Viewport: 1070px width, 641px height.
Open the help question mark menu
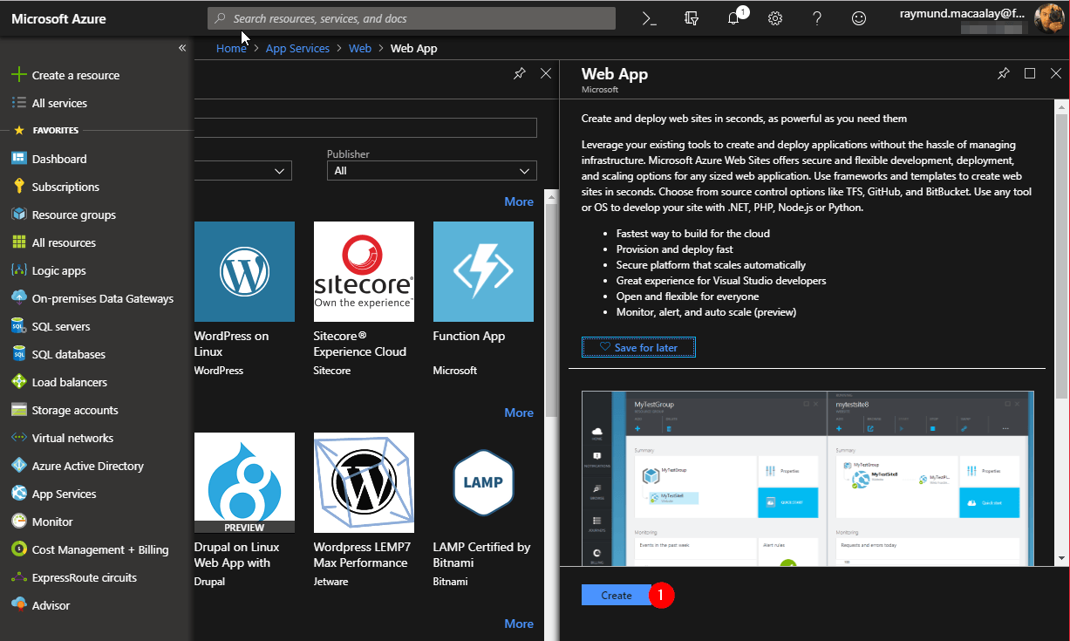pyautogui.click(x=817, y=18)
